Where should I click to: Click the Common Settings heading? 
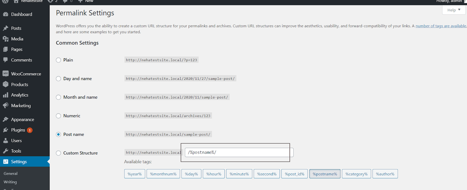[77, 43]
